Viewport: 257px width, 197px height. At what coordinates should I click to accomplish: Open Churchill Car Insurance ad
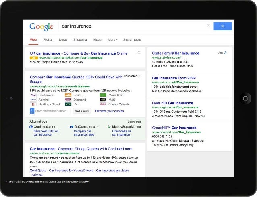pos(174,128)
